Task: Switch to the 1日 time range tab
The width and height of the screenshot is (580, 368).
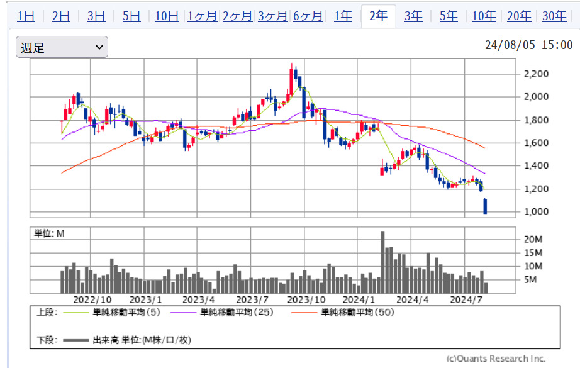Action: point(26,16)
